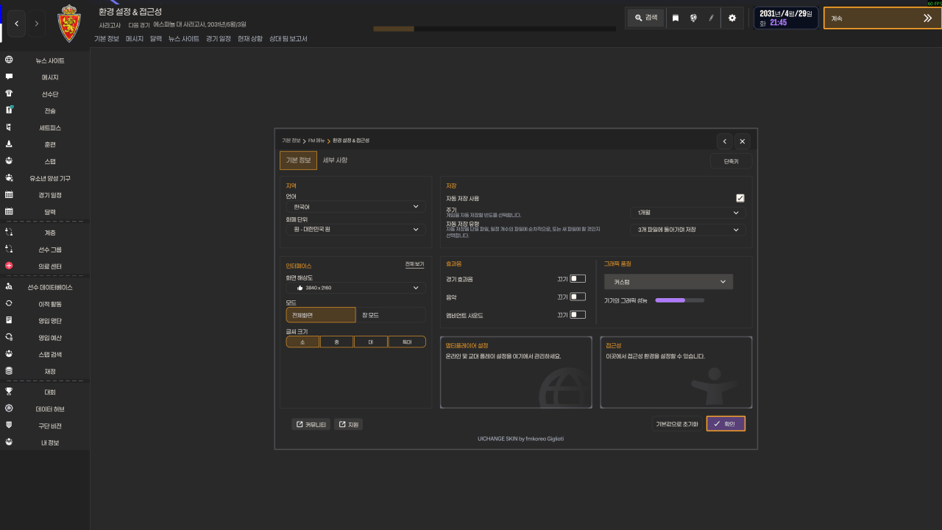Open the language (한국어) dropdown
The width and height of the screenshot is (942, 530).
click(355, 207)
